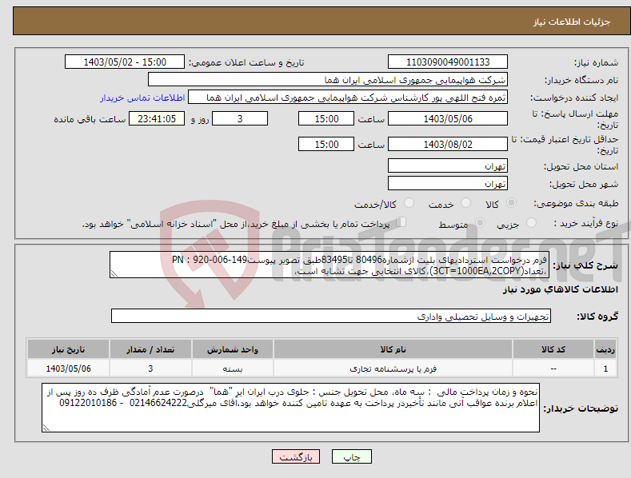This screenshot has width=631, height=478.
Task: Click the price validity time 15:00 field
Action: click(326, 144)
